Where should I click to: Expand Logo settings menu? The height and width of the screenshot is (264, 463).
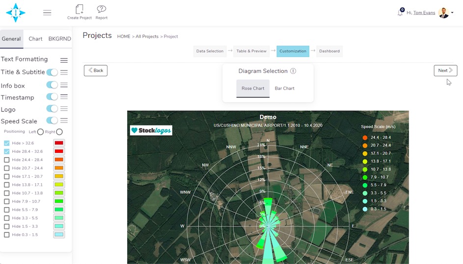coord(64,109)
